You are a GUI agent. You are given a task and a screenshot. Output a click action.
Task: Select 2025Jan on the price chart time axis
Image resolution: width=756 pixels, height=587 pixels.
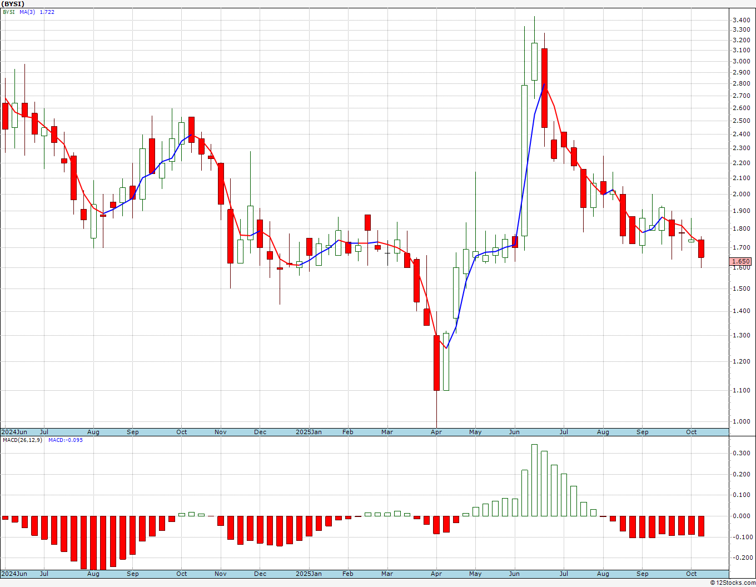tap(309, 432)
